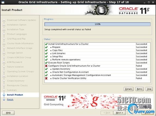Screen dimensions: 156x116
Task: Click Succeeded status of Update Inventory
Action: point(141,69)
